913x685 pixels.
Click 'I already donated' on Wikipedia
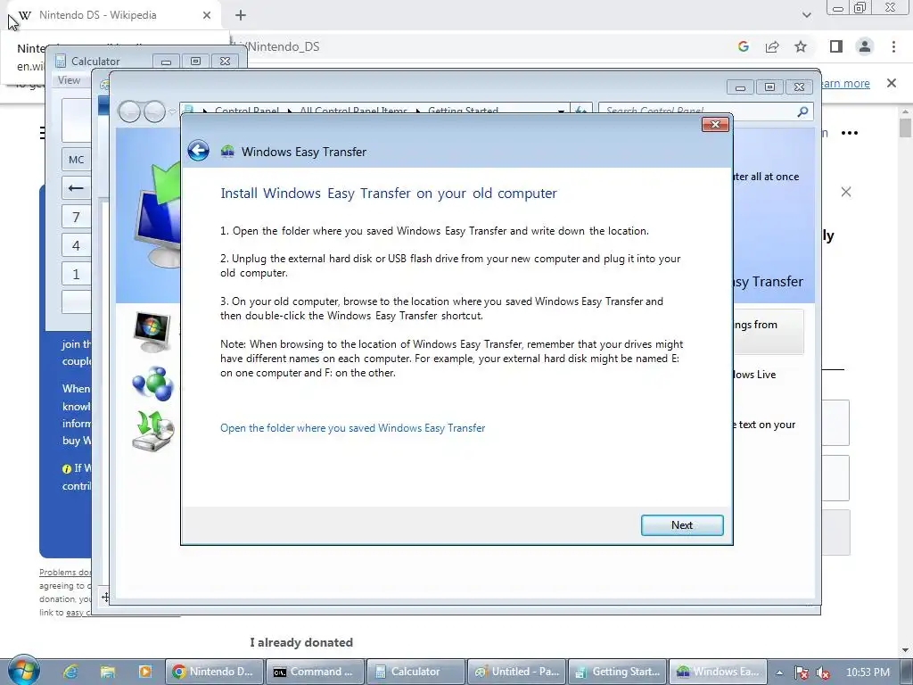tap(301, 642)
